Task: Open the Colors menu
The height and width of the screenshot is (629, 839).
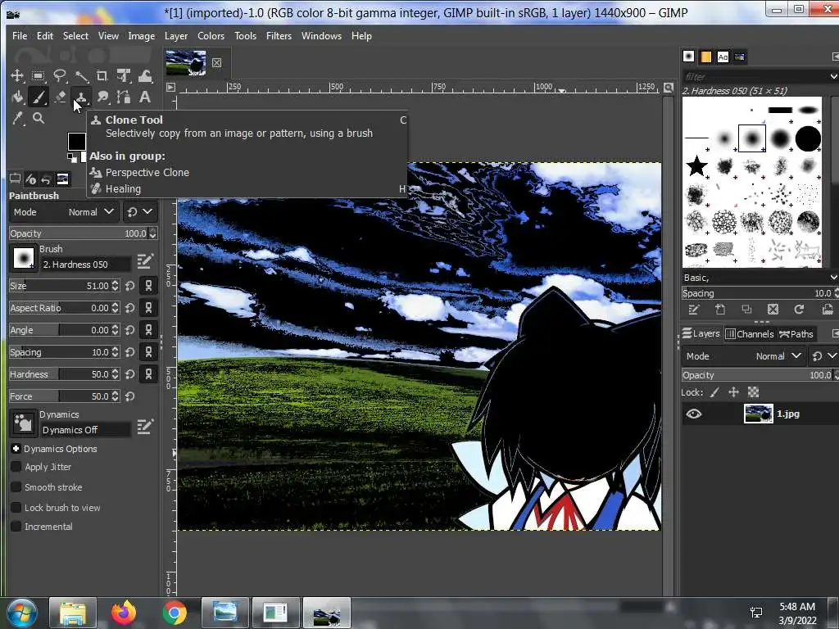Action: [211, 36]
